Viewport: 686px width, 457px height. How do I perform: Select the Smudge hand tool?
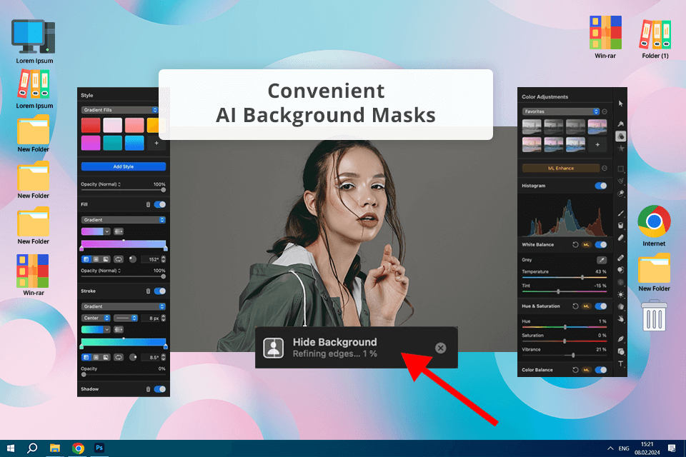pos(620,319)
